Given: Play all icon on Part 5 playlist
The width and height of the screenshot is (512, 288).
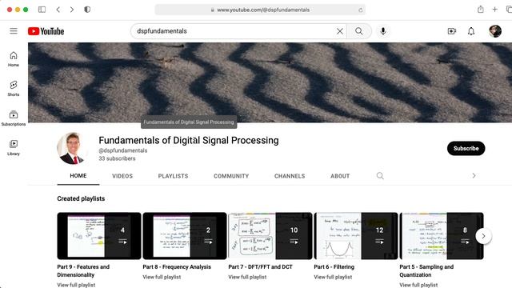Looking at the screenshot, I should 465,242.
